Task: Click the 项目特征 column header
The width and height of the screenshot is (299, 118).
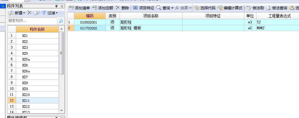Action: coord(213,16)
